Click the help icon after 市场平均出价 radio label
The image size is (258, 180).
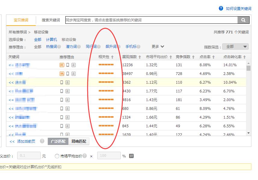tap(85, 156)
